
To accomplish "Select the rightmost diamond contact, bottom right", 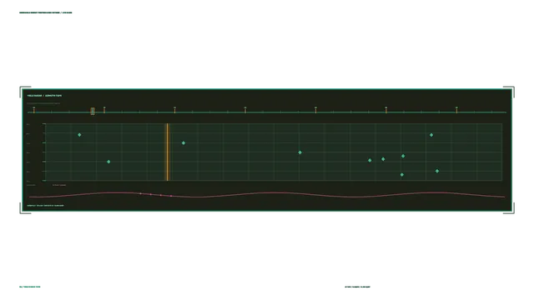I will [x=437, y=171].
